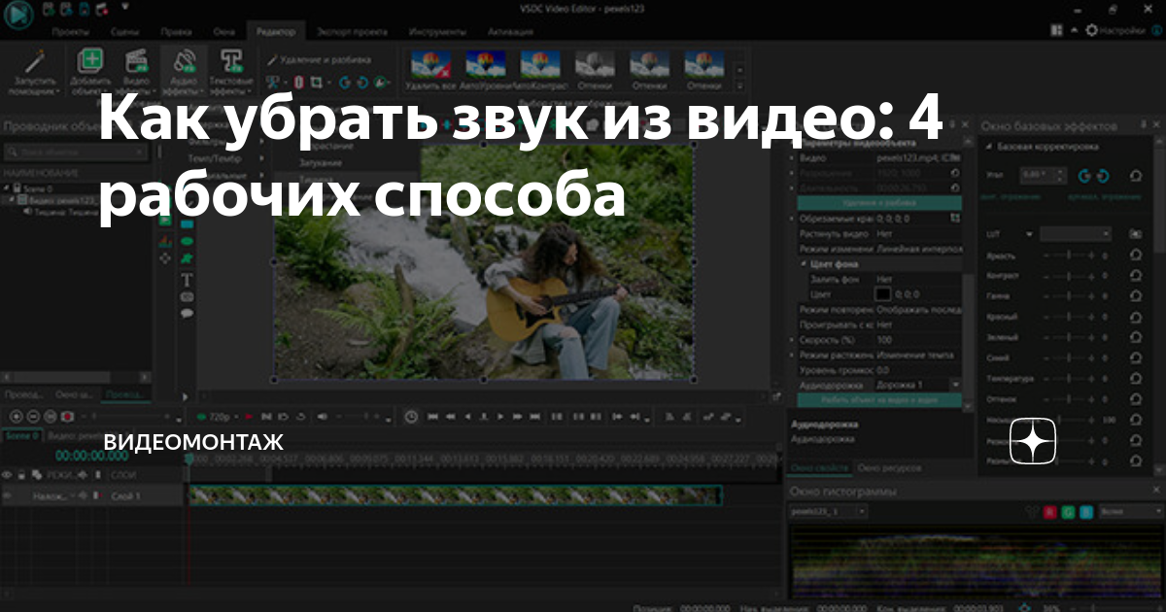
Task: Open the LUT selection combo box
Action: (1076, 234)
